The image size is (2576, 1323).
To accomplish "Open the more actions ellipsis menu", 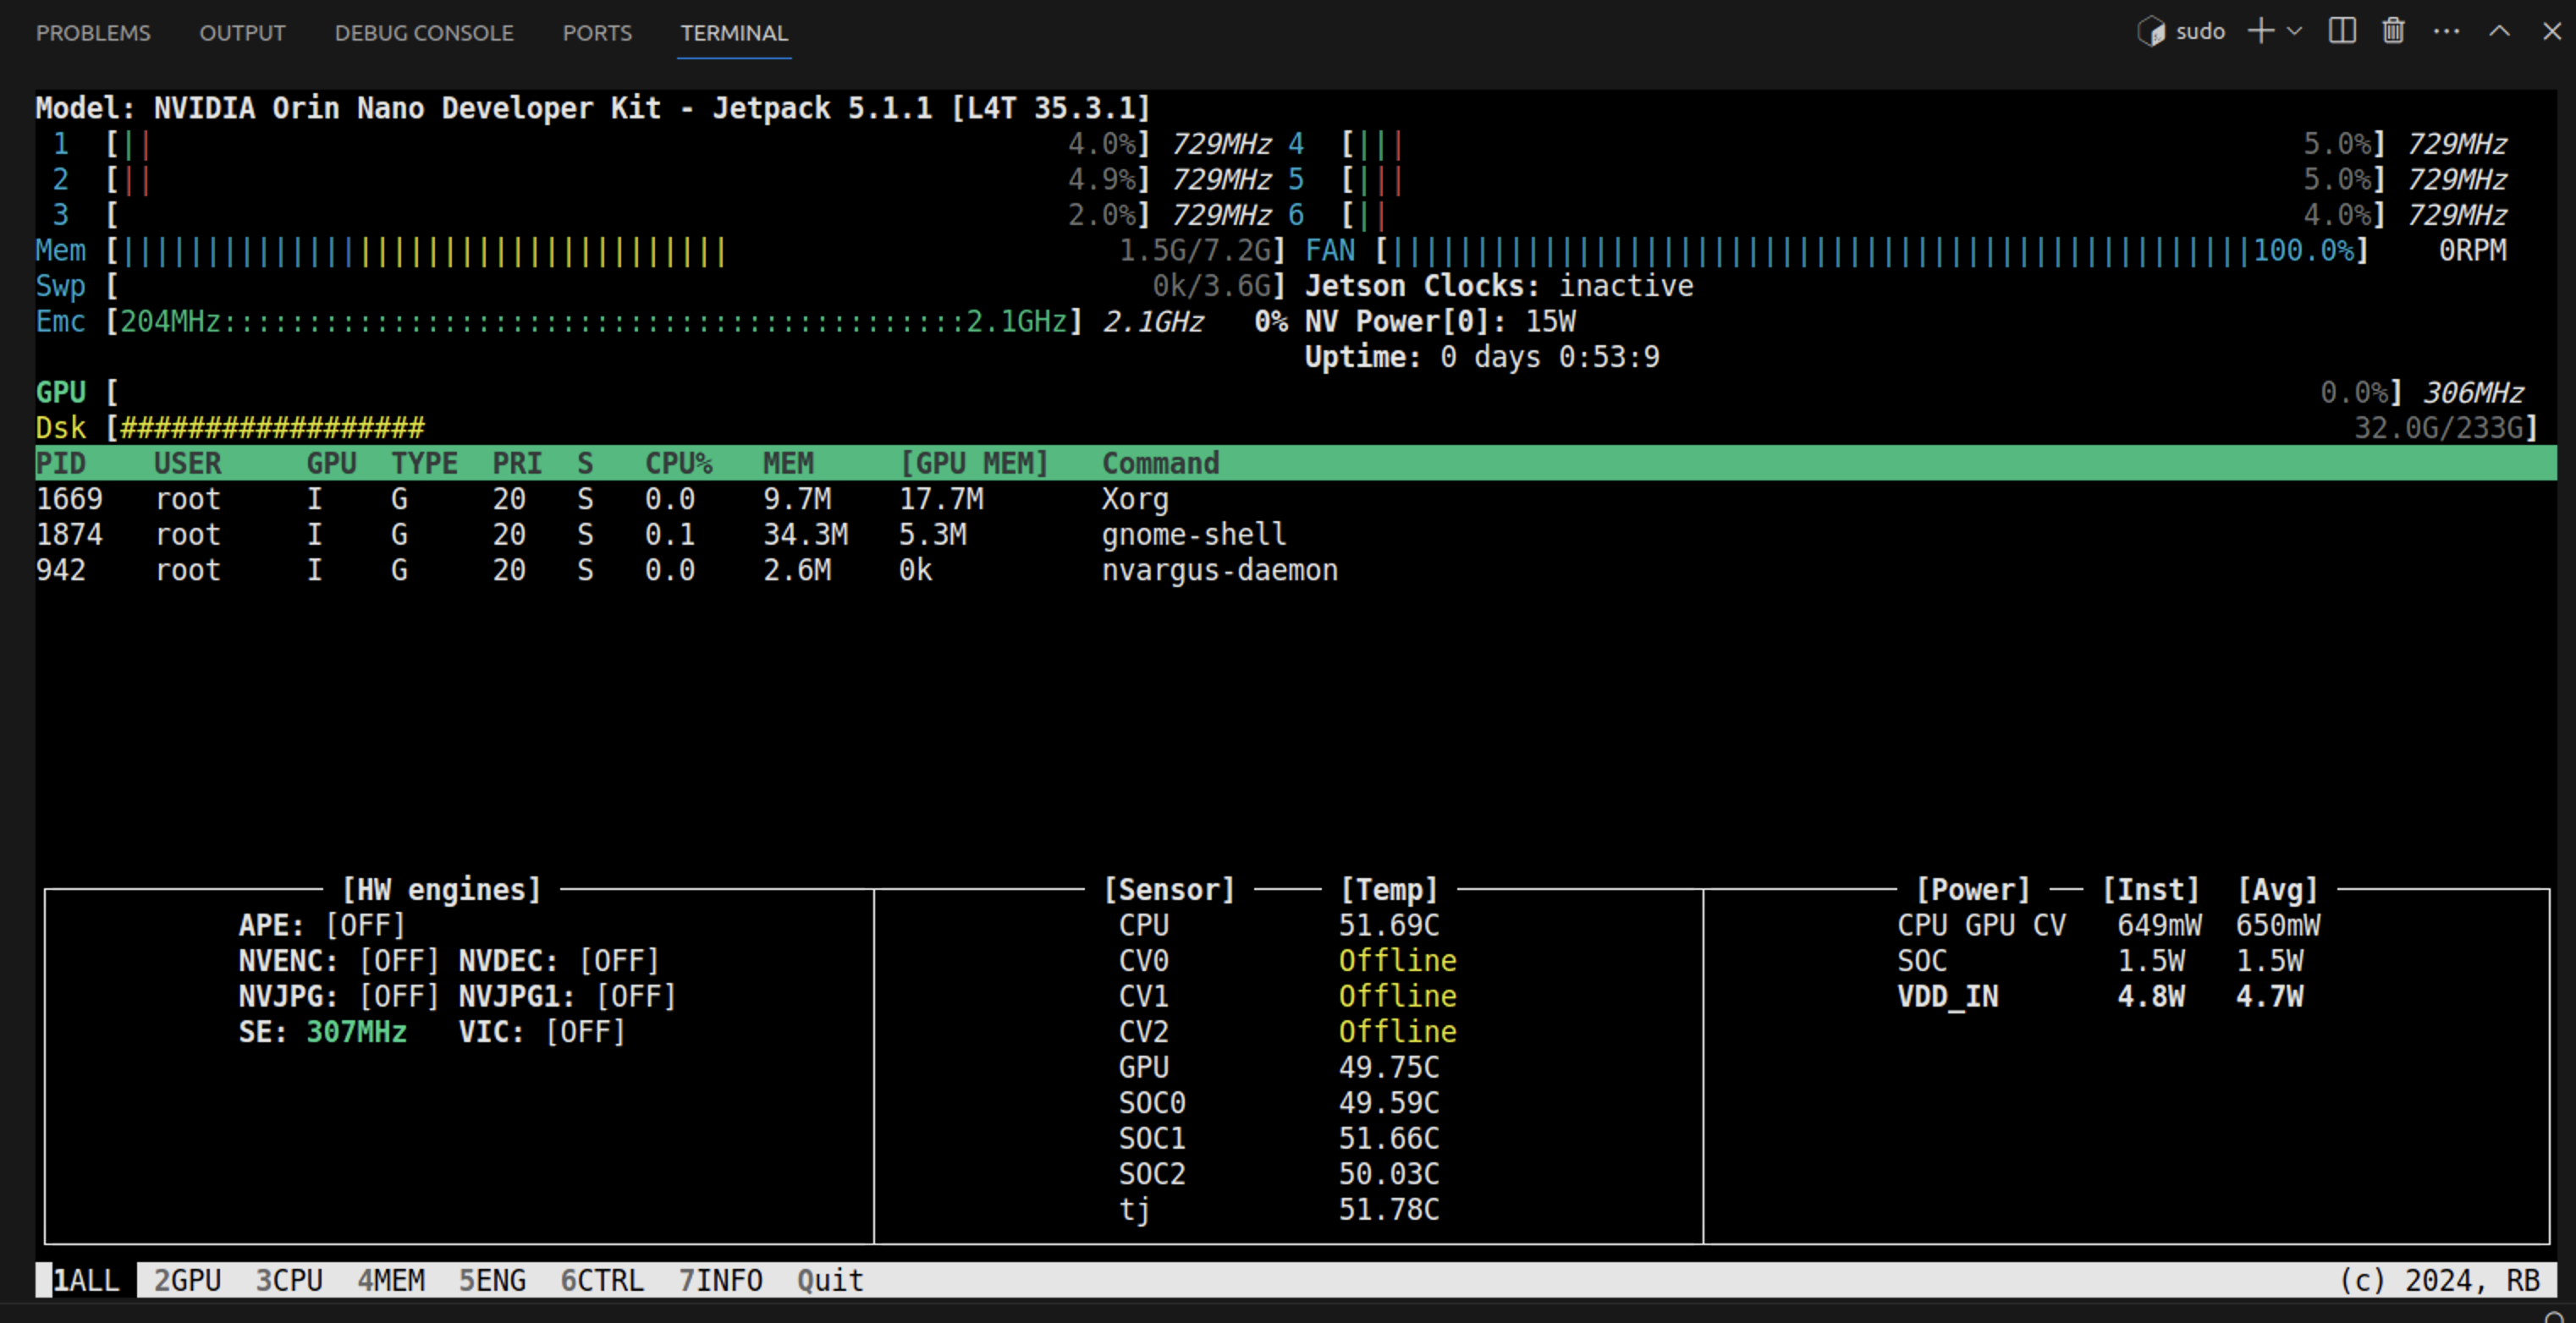I will [x=2446, y=32].
